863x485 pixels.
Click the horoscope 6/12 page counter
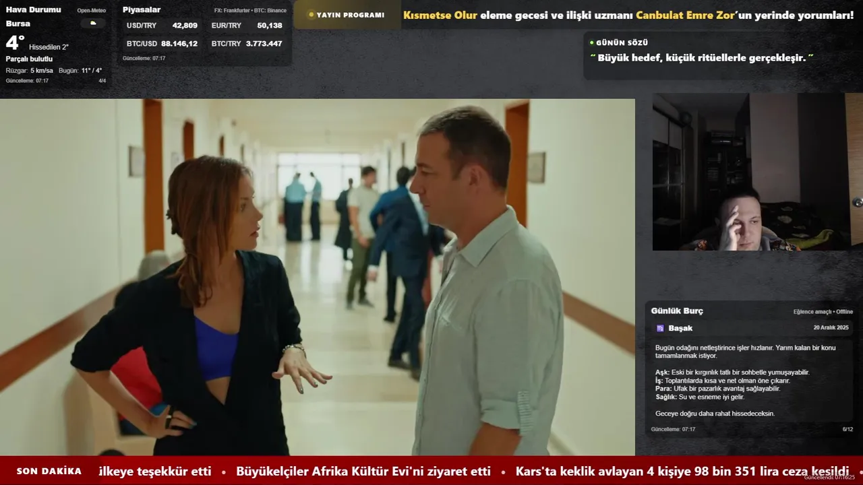click(847, 429)
